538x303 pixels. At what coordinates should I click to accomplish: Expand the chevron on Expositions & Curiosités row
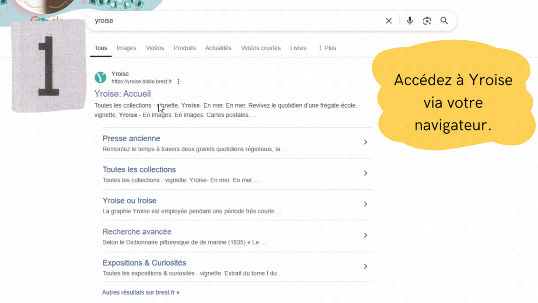[x=365, y=267]
